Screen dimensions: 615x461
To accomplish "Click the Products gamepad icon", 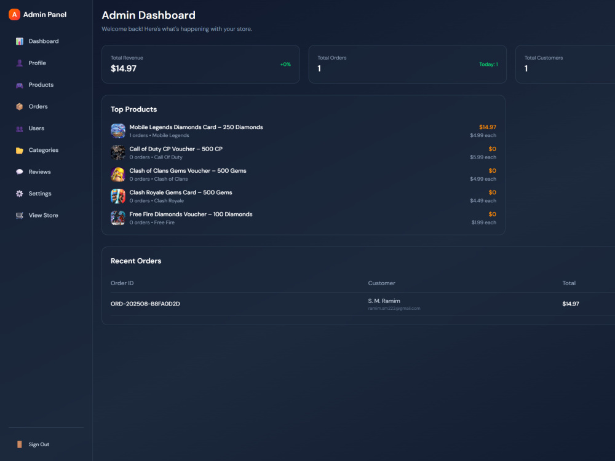I will [x=19, y=85].
